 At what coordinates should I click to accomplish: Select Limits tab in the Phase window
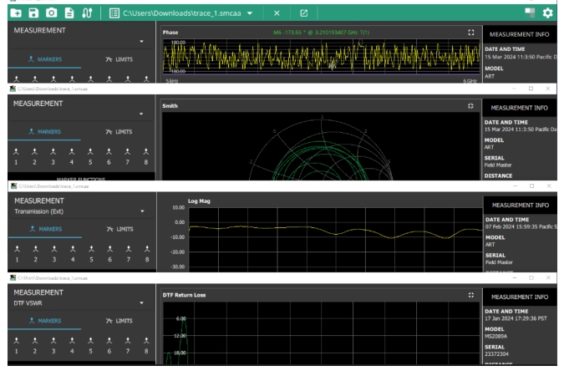119,59
